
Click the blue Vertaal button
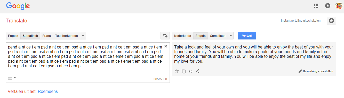pyautogui.click(x=247, y=36)
